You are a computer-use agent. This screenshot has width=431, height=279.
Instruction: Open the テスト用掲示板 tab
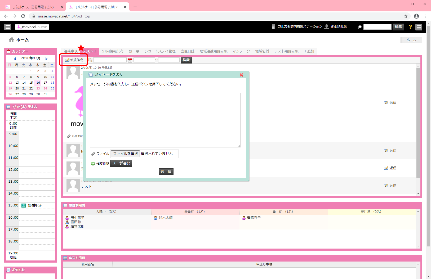pyautogui.click(x=286, y=51)
